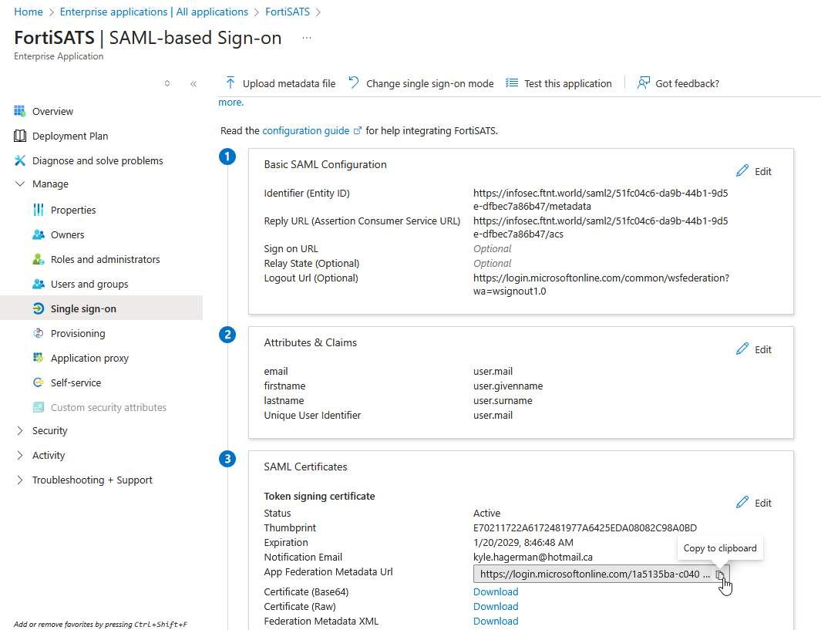The height and width of the screenshot is (630, 821).
Task: Edit Attributes & Claims
Action: [x=753, y=349]
